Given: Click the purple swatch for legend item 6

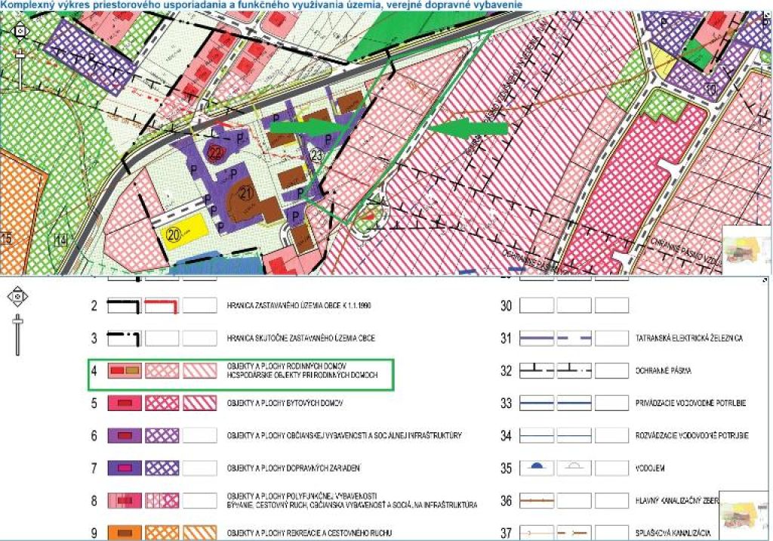Looking at the screenshot, I should 124,435.
